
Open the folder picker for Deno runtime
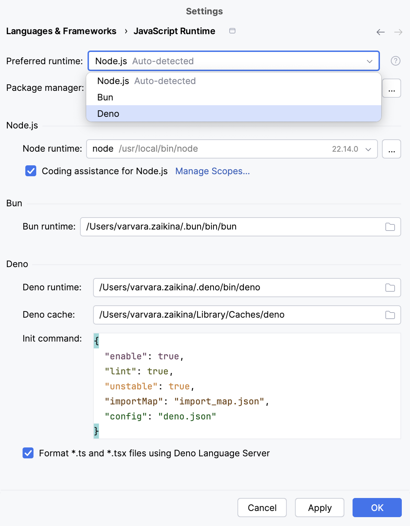click(x=391, y=288)
